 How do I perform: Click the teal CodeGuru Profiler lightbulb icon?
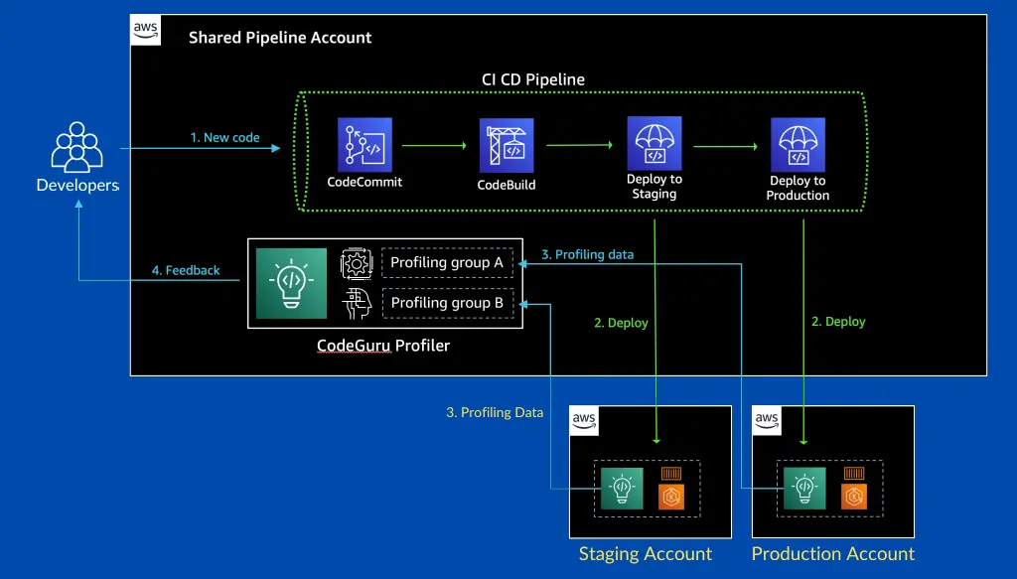(x=290, y=283)
